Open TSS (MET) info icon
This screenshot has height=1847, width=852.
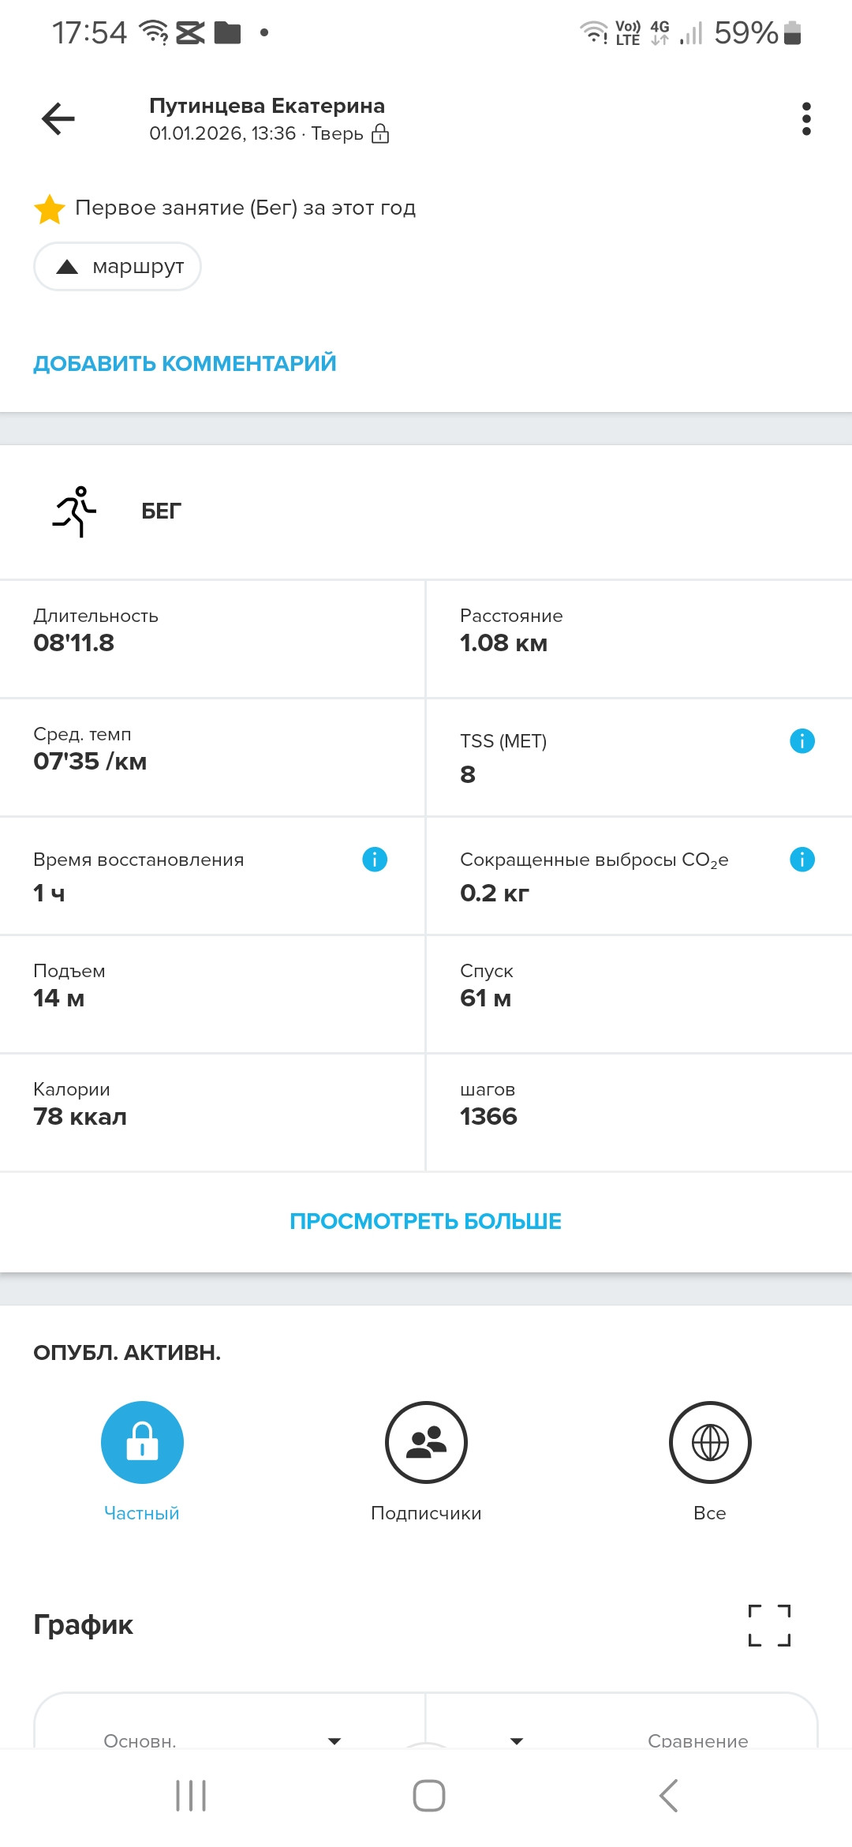802,741
